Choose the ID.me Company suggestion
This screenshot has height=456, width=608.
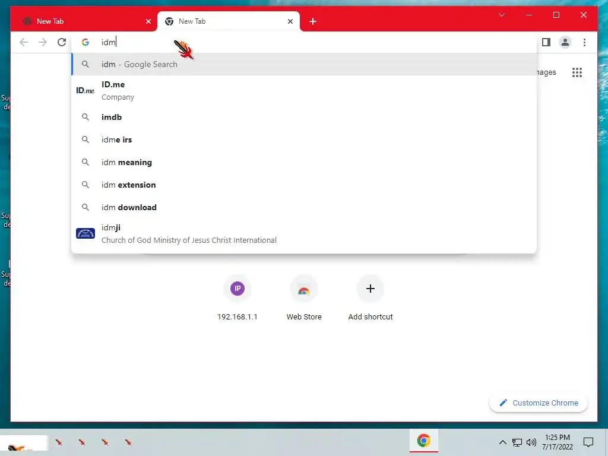[x=305, y=91]
